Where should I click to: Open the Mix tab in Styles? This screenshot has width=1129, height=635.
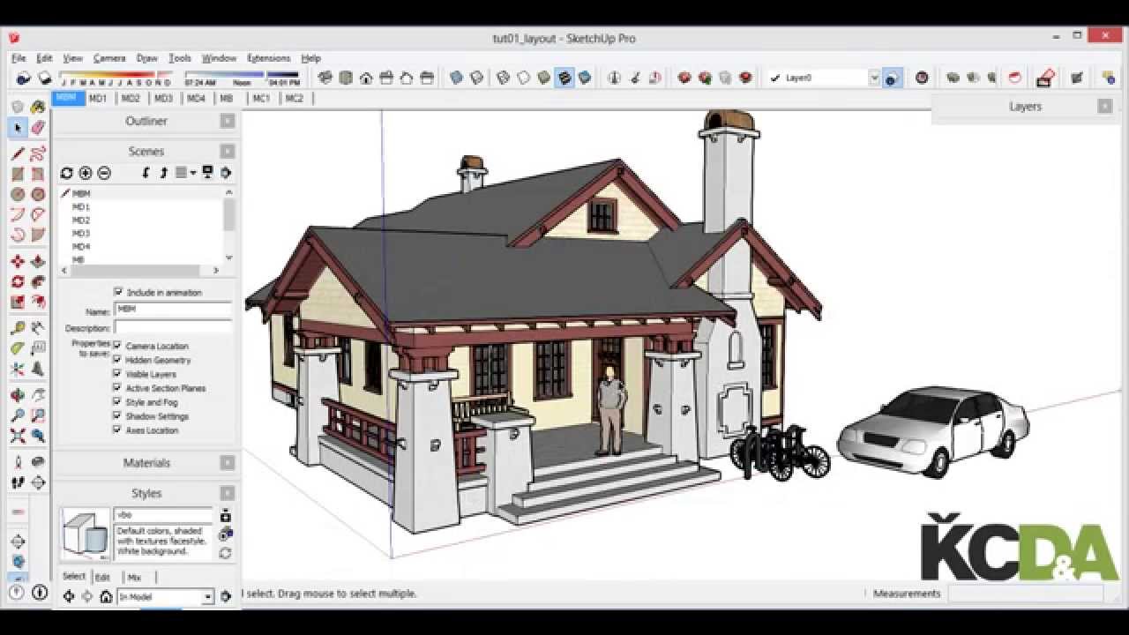[134, 578]
